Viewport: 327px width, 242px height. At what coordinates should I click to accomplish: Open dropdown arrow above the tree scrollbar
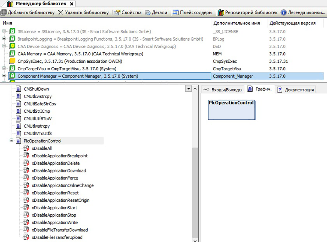point(188,89)
